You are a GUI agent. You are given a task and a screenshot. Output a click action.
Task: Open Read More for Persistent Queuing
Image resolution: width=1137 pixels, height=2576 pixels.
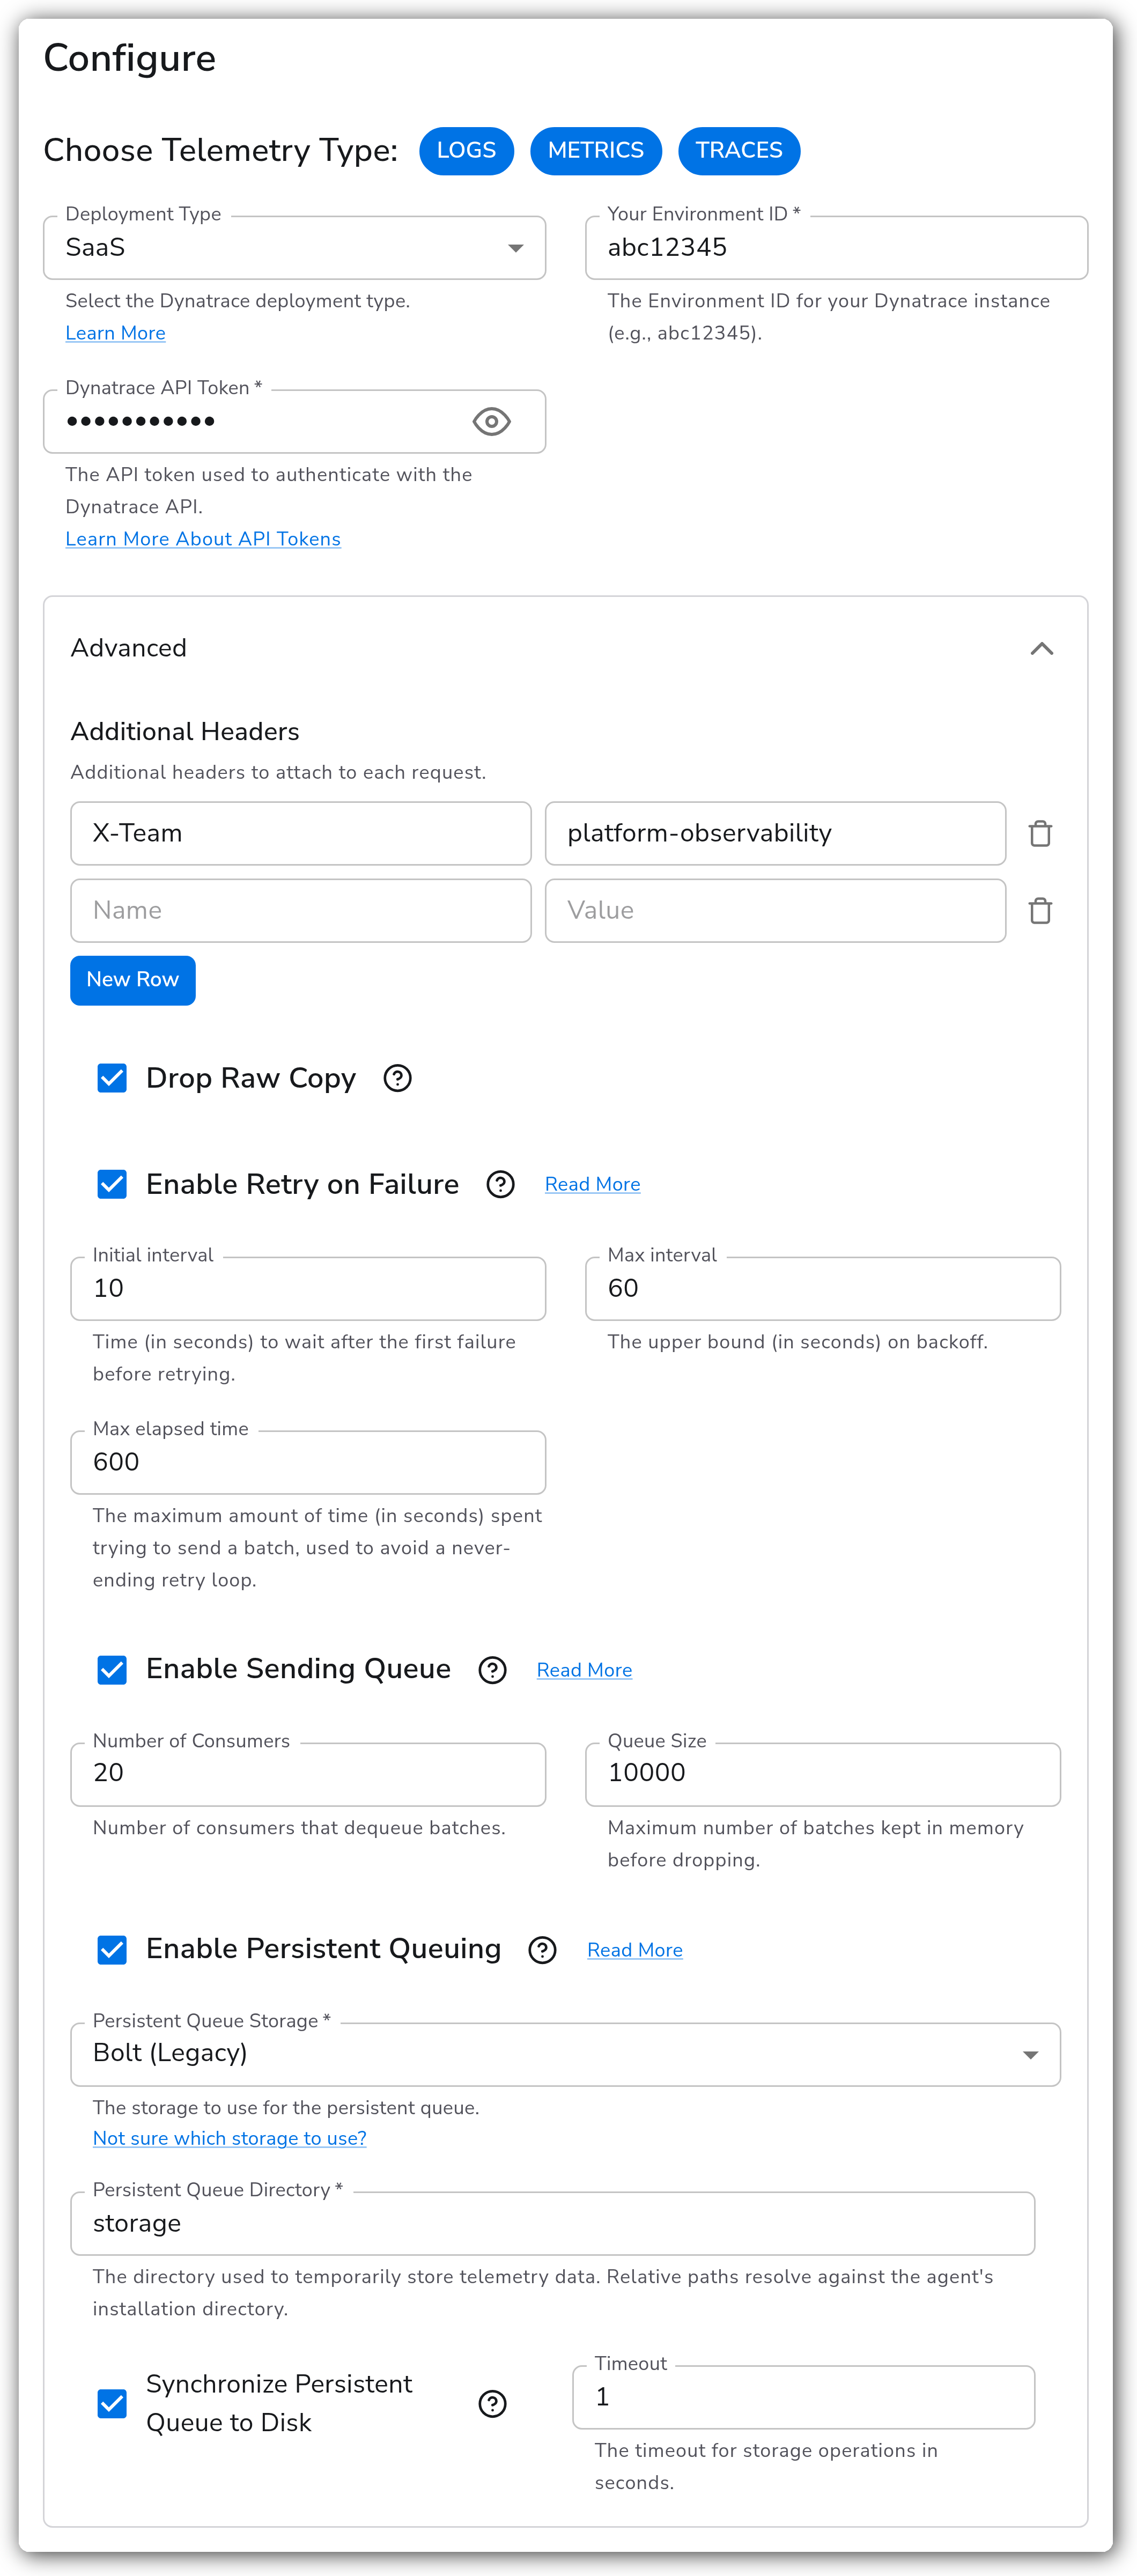pos(635,1950)
